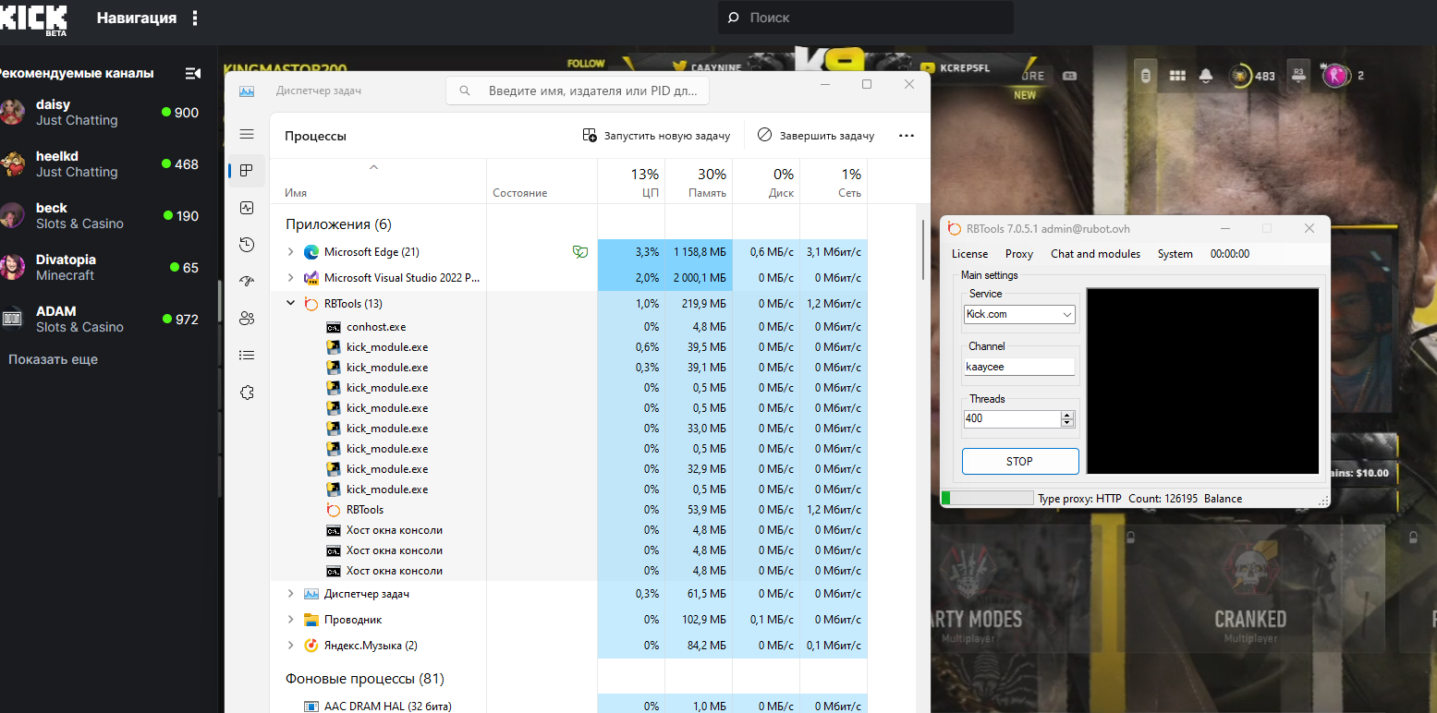Open the Services puzzle icon in sidebar

pyautogui.click(x=246, y=393)
